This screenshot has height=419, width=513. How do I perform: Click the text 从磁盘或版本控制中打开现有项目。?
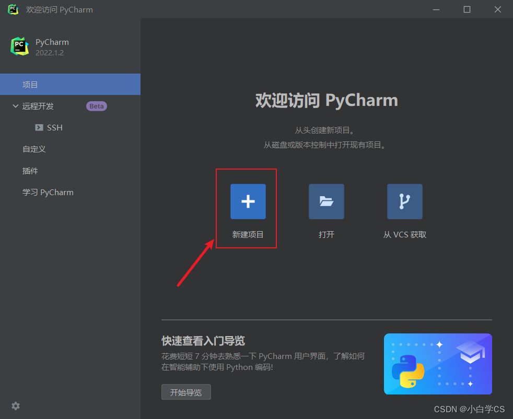[324, 145]
